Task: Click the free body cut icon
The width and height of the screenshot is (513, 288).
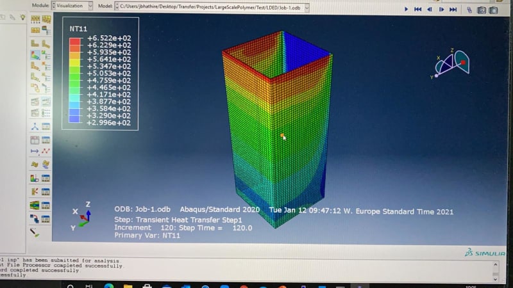Action: click(x=35, y=191)
